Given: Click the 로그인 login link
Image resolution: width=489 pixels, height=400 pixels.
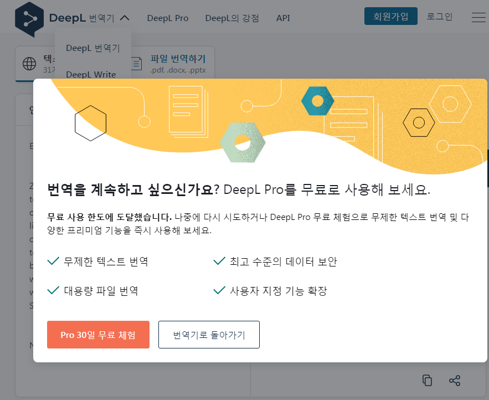Looking at the screenshot, I should tap(439, 16).
